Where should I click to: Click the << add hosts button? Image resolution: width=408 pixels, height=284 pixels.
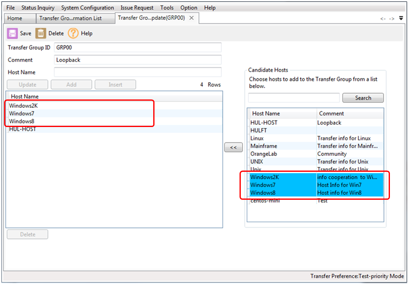(233, 147)
